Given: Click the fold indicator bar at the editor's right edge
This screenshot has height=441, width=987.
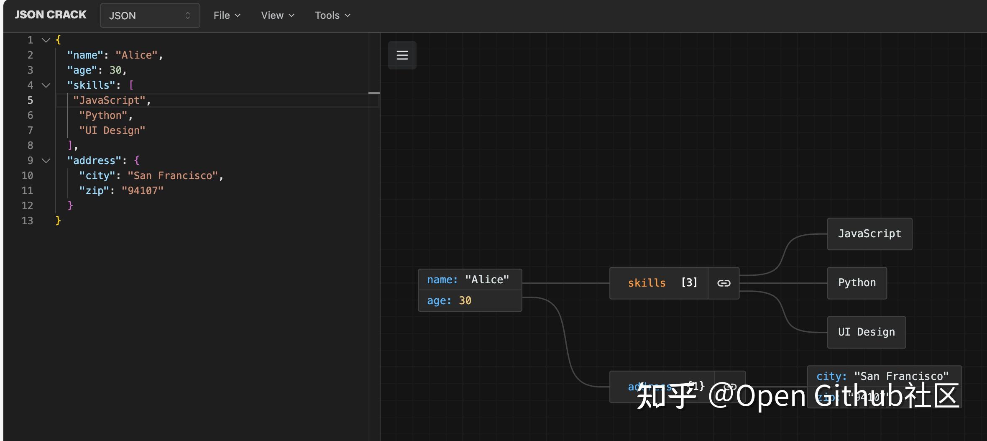Looking at the screenshot, I should (375, 93).
